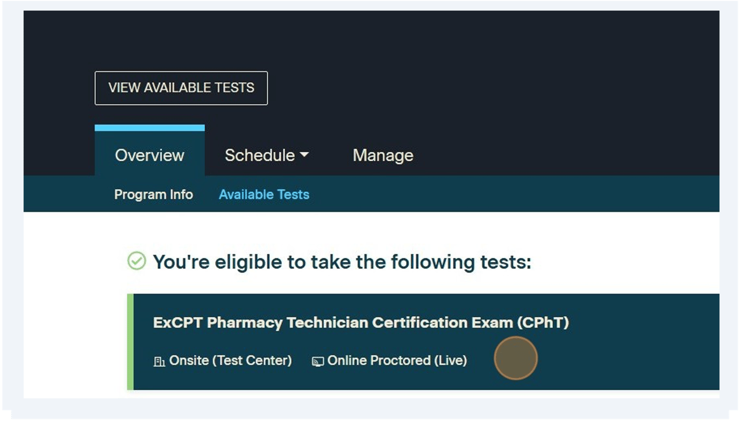This screenshot has width=740, height=421.
Task: Switch to the Manage tab
Action: pos(382,155)
